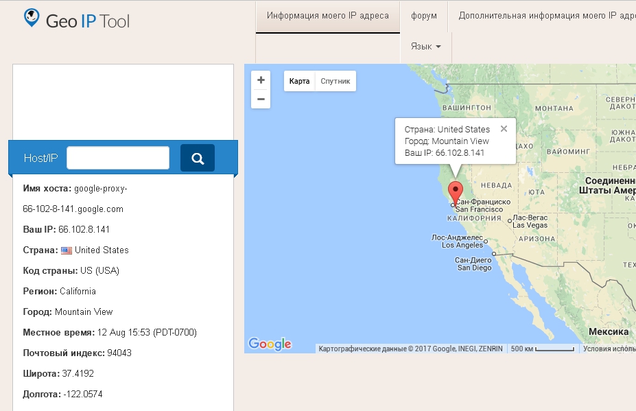Click the МОНТАНА state label on map
636x411 pixels.
tap(554, 108)
